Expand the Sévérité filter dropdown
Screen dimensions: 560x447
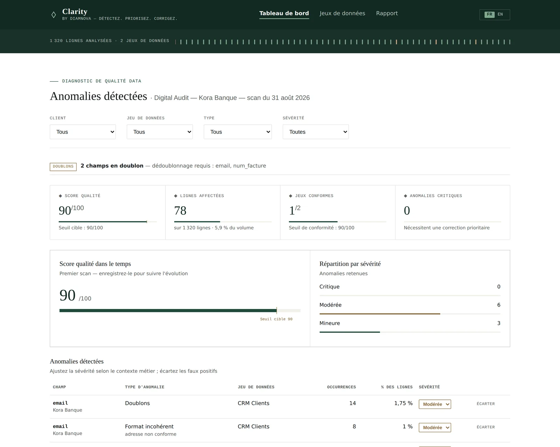tap(316, 132)
